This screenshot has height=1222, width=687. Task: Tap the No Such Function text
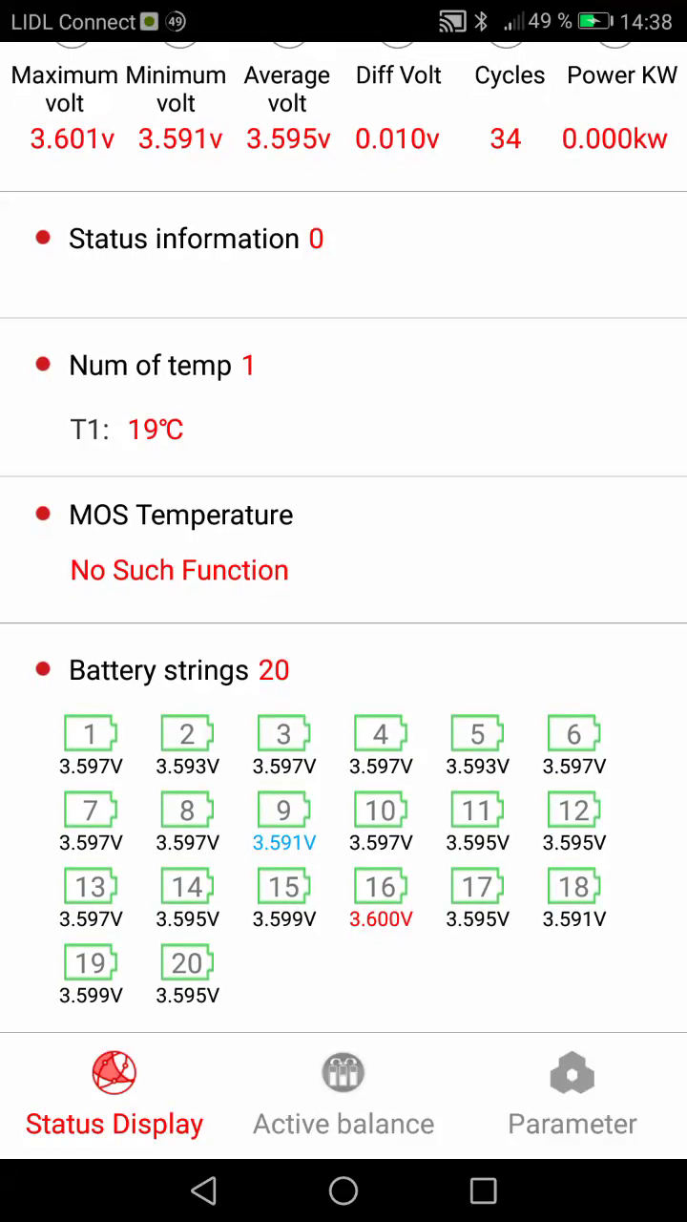179,570
